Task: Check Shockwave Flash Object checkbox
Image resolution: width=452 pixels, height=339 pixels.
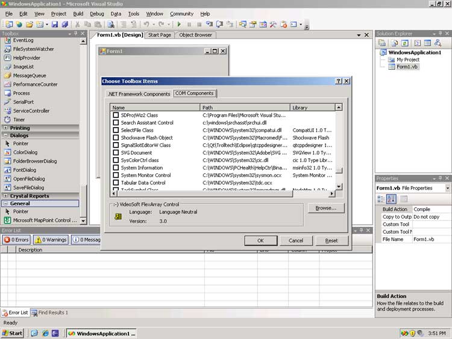Action: click(x=116, y=137)
